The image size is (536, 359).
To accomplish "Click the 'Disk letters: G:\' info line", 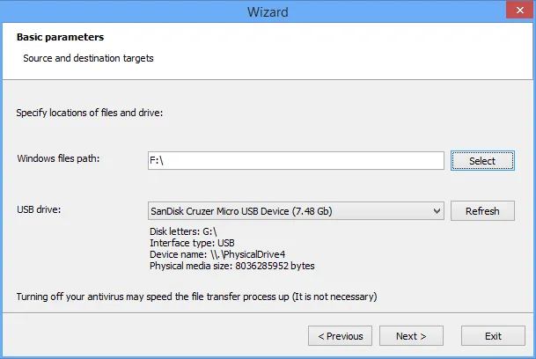I will point(183,231).
